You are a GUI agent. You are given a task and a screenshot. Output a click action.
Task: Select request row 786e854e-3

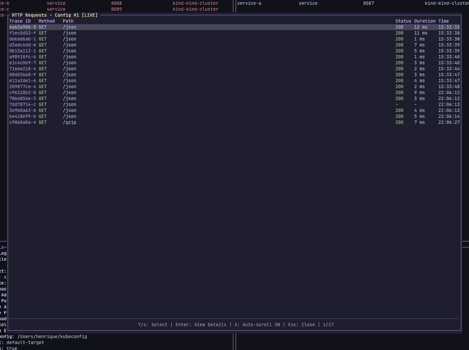(x=234, y=99)
